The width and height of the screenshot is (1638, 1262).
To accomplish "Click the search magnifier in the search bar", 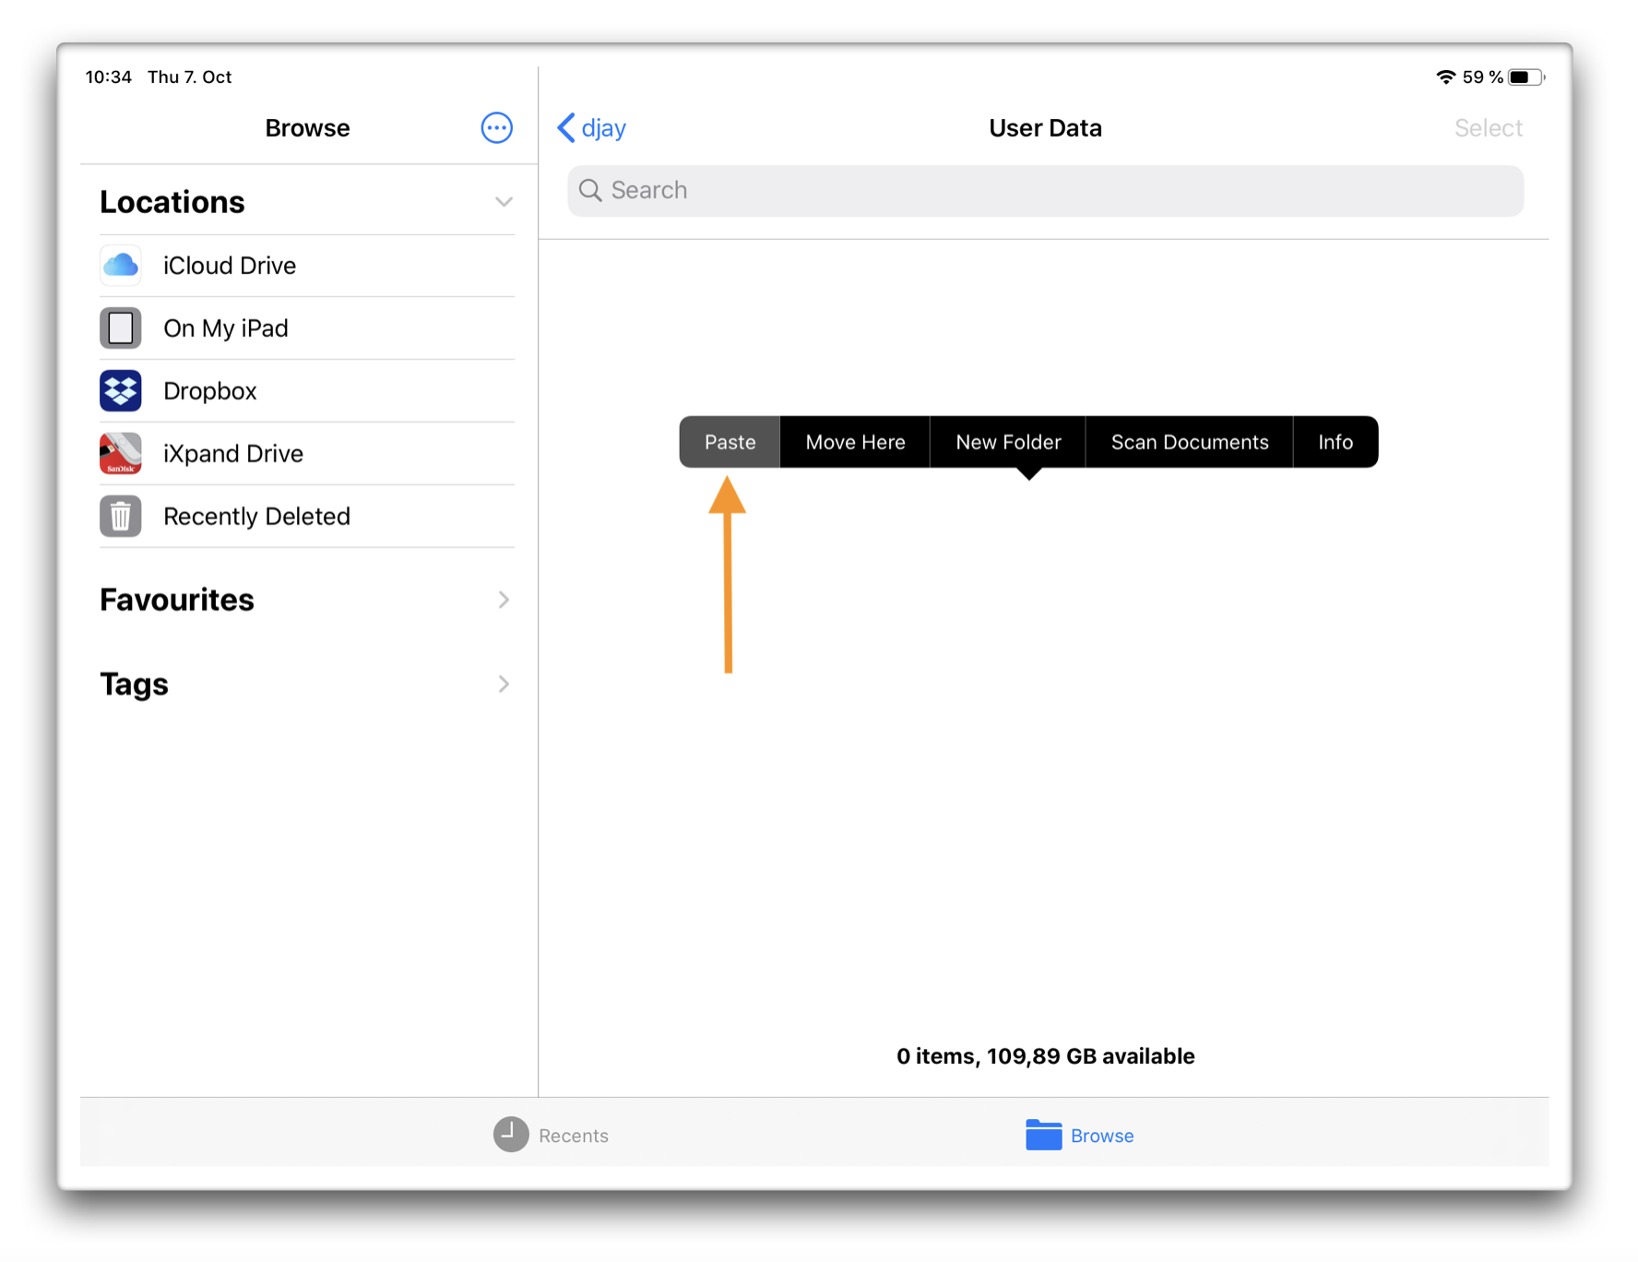I will tap(591, 190).
